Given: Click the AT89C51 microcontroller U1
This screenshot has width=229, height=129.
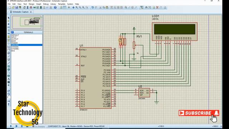Looking at the screenshot, I should [x=96, y=78].
